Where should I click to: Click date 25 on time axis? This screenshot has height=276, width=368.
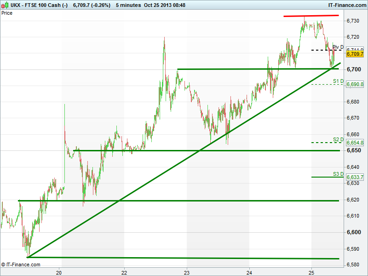[x=311, y=272]
